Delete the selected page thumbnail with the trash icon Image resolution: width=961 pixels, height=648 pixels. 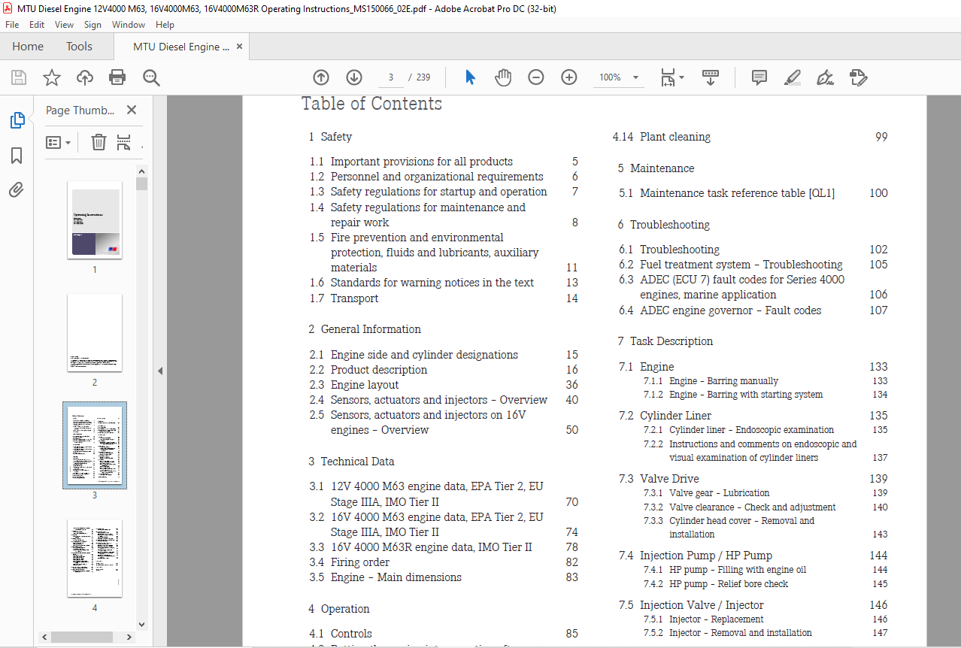coord(99,142)
